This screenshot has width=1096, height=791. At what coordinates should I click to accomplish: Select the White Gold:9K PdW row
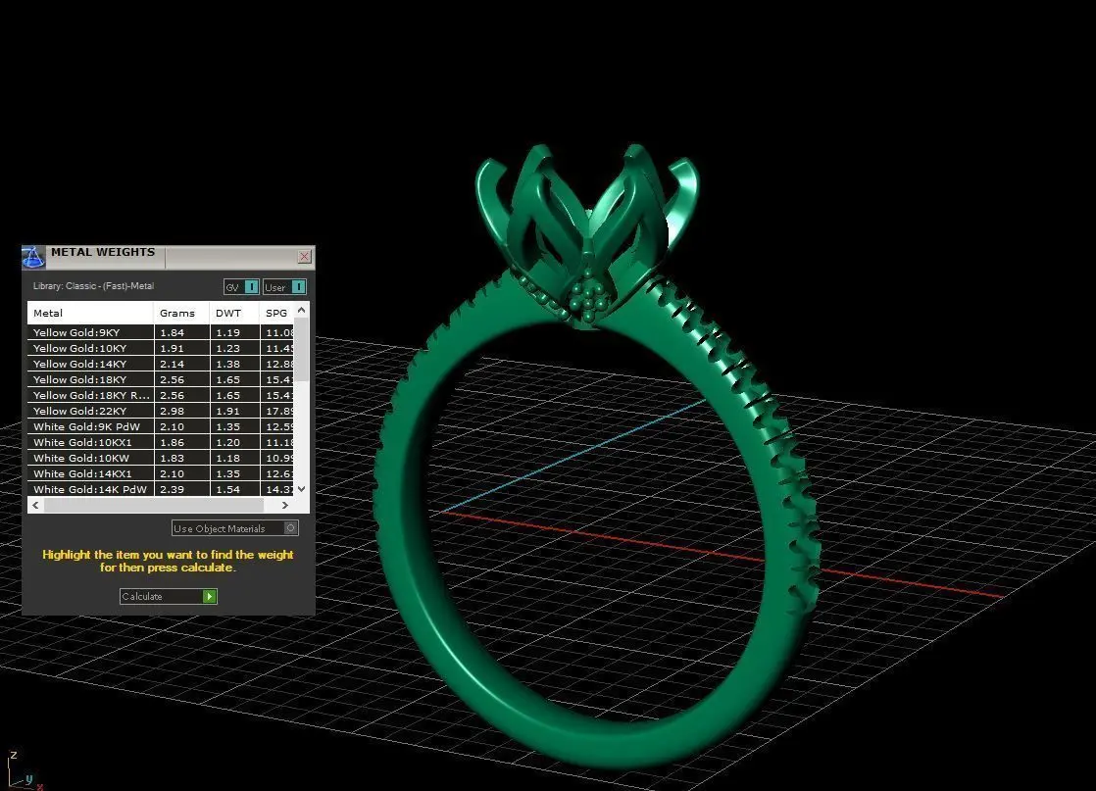point(161,427)
